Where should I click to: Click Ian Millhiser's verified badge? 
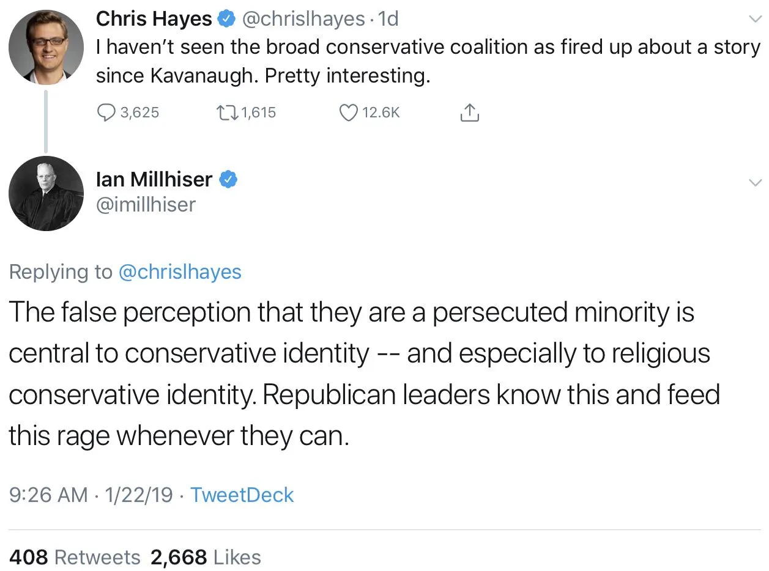(x=228, y=180)
